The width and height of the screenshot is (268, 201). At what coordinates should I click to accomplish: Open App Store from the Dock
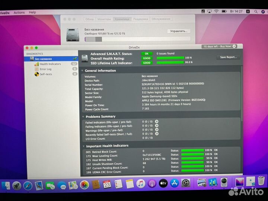[x=174, y=183]
